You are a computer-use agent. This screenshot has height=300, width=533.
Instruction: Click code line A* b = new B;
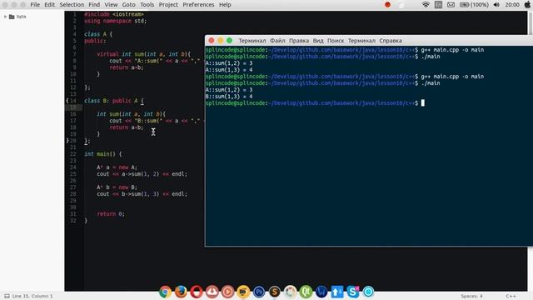[117, 187]
